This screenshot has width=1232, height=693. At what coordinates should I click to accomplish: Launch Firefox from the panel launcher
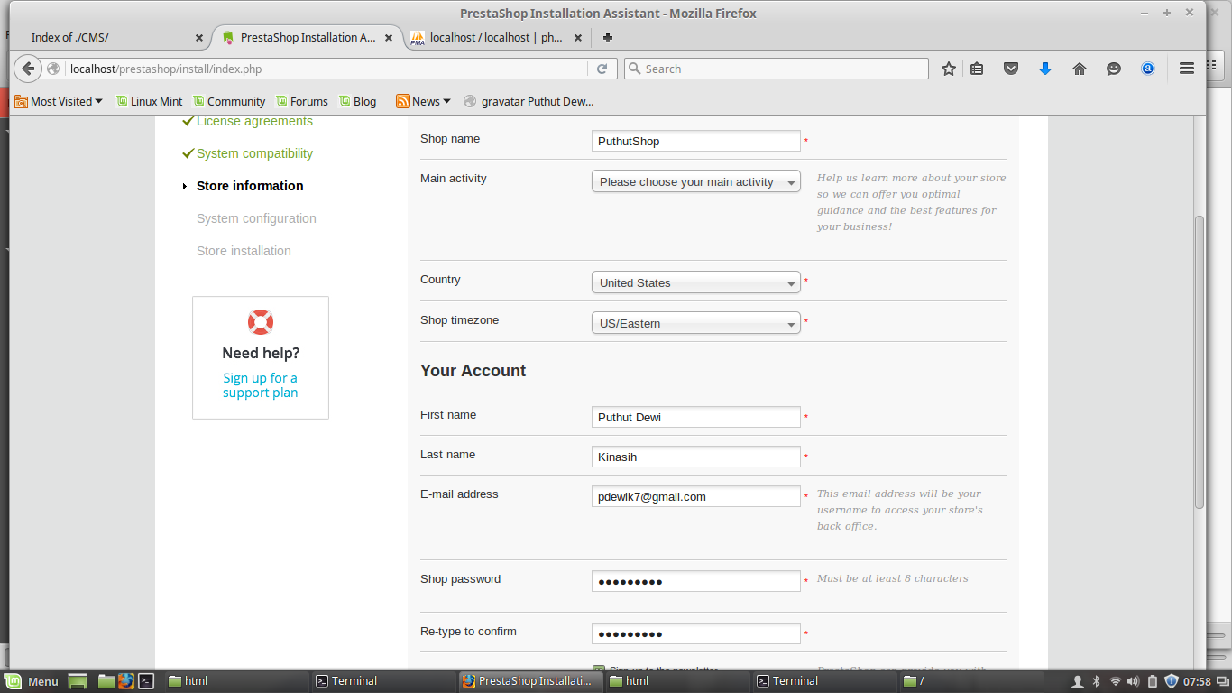[x=125, y=681]
